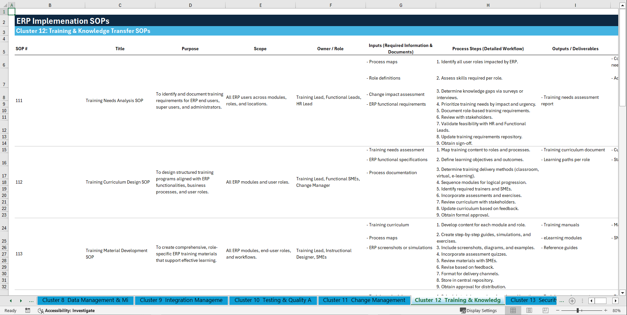Enable Page Break Preview view
This screenshot has height=315, width=627.
pos(545,310)
